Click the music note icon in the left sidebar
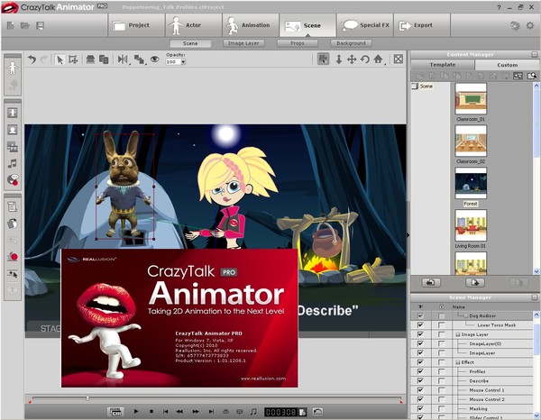Screen dimensions: 541x420 13,163
